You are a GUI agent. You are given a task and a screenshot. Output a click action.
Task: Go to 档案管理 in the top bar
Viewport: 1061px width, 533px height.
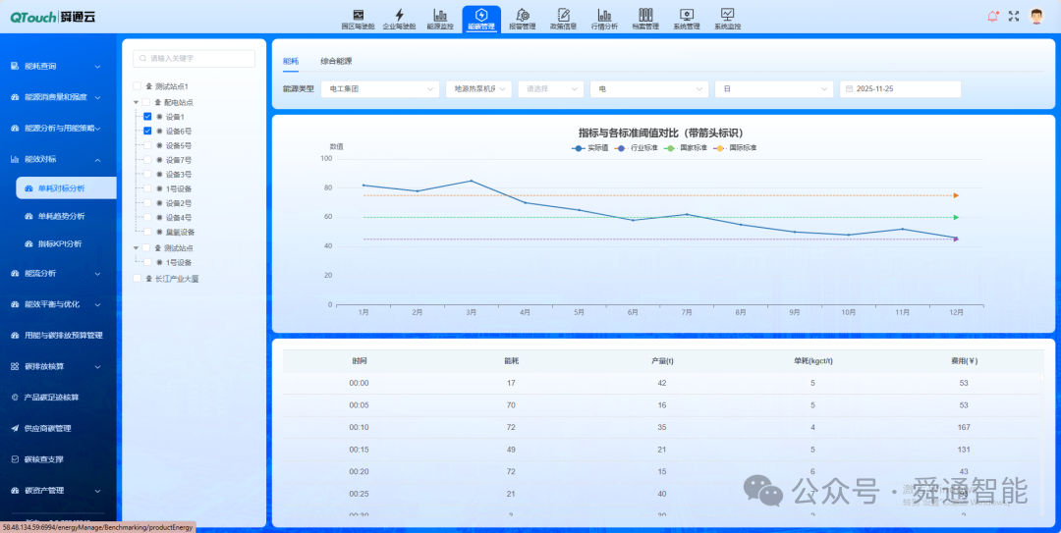645,19
